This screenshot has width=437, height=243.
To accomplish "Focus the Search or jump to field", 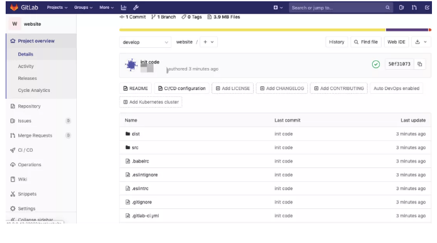I will pyautogui.click(x=341, y=8).
